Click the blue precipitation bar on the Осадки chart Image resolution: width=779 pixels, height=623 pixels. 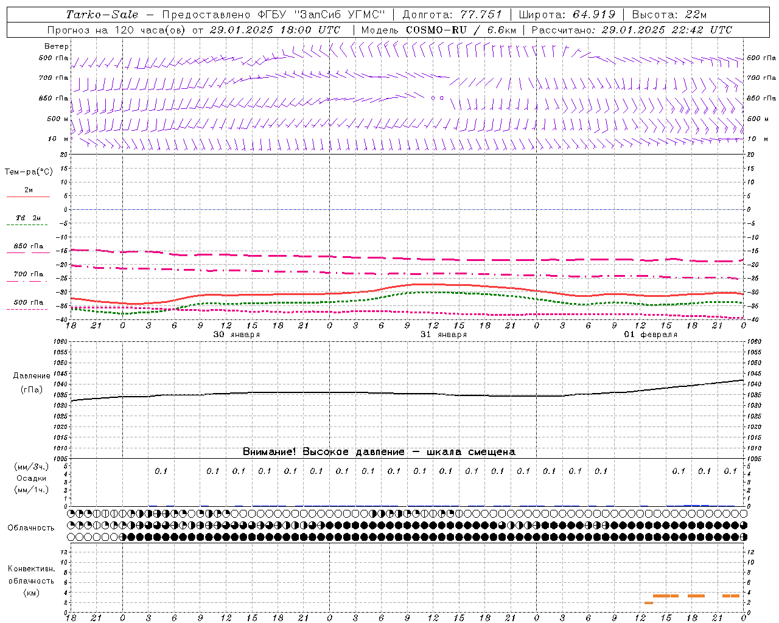pos(696,505)
